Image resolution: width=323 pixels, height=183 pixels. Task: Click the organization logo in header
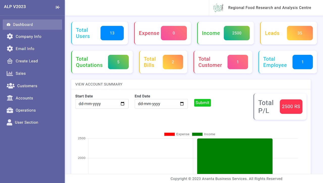(218, 8)
